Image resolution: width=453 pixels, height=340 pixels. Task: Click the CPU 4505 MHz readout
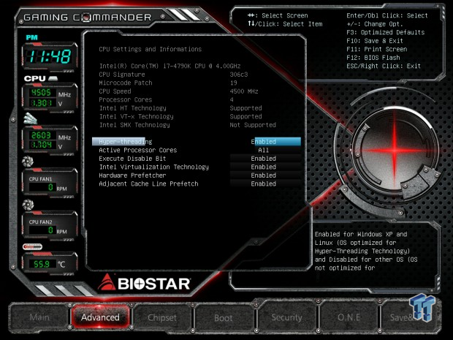pyautogui.click(x=42, y=93)
